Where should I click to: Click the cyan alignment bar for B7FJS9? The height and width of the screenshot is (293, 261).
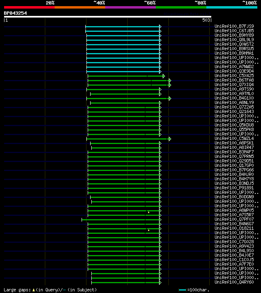tap(122, 27)
